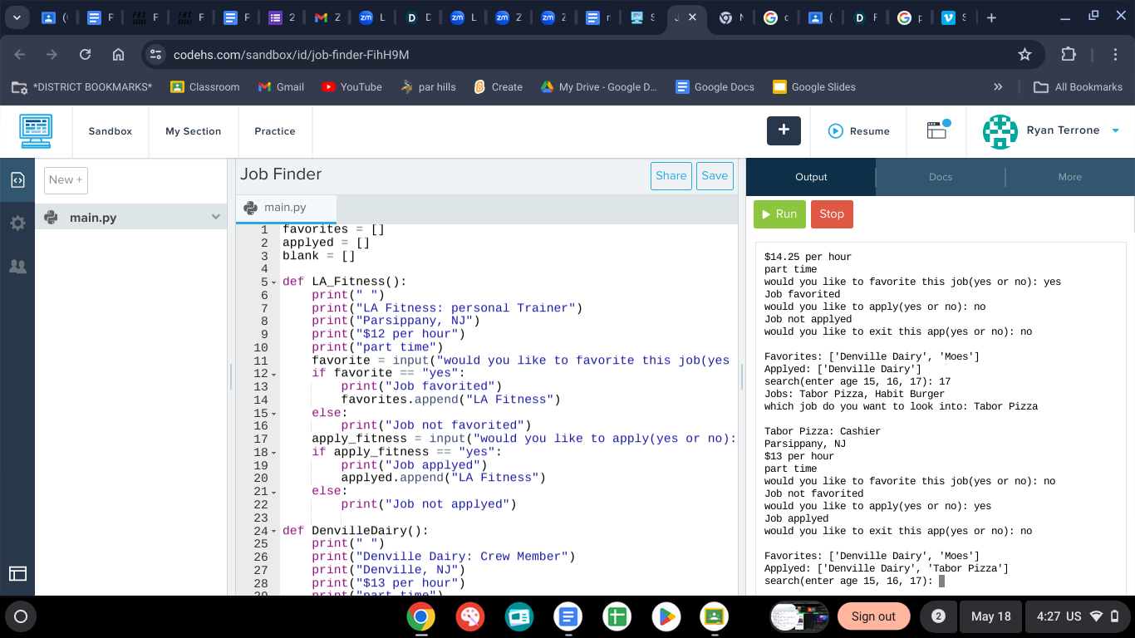Viewport: 1135px width, 638px height.
Task: Open the Gmail bookmark
Action: tap(281, 86)
